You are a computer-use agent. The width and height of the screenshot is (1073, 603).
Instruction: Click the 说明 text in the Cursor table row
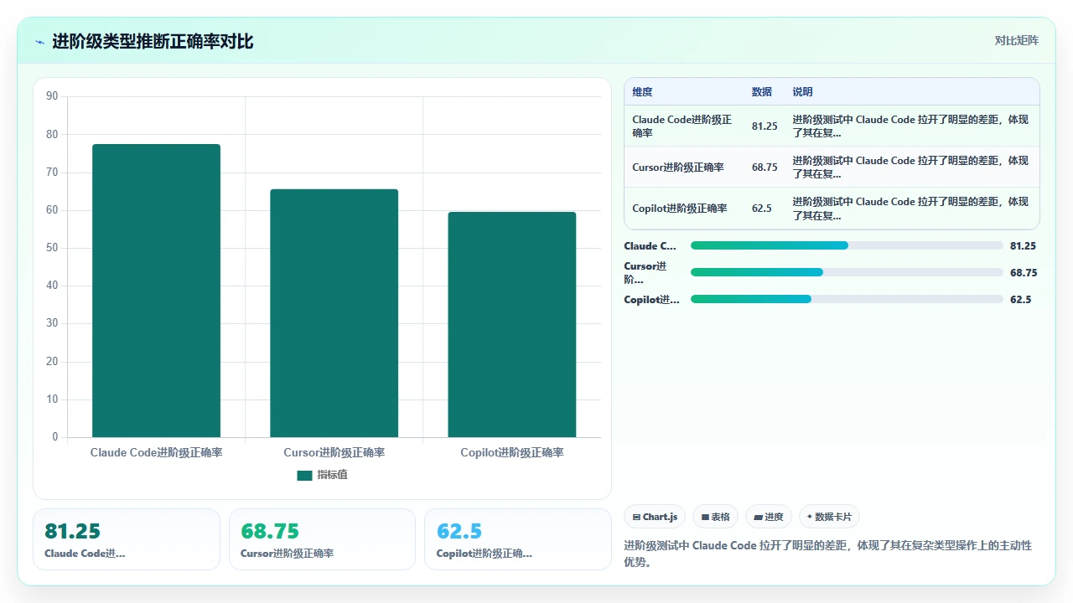tap(911, 167)
